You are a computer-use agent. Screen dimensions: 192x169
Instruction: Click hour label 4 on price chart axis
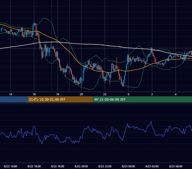coord(176,94)
